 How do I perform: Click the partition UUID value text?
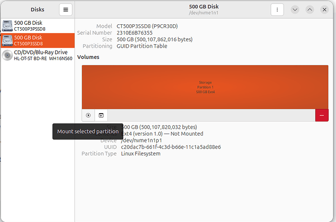pos(171,147)
